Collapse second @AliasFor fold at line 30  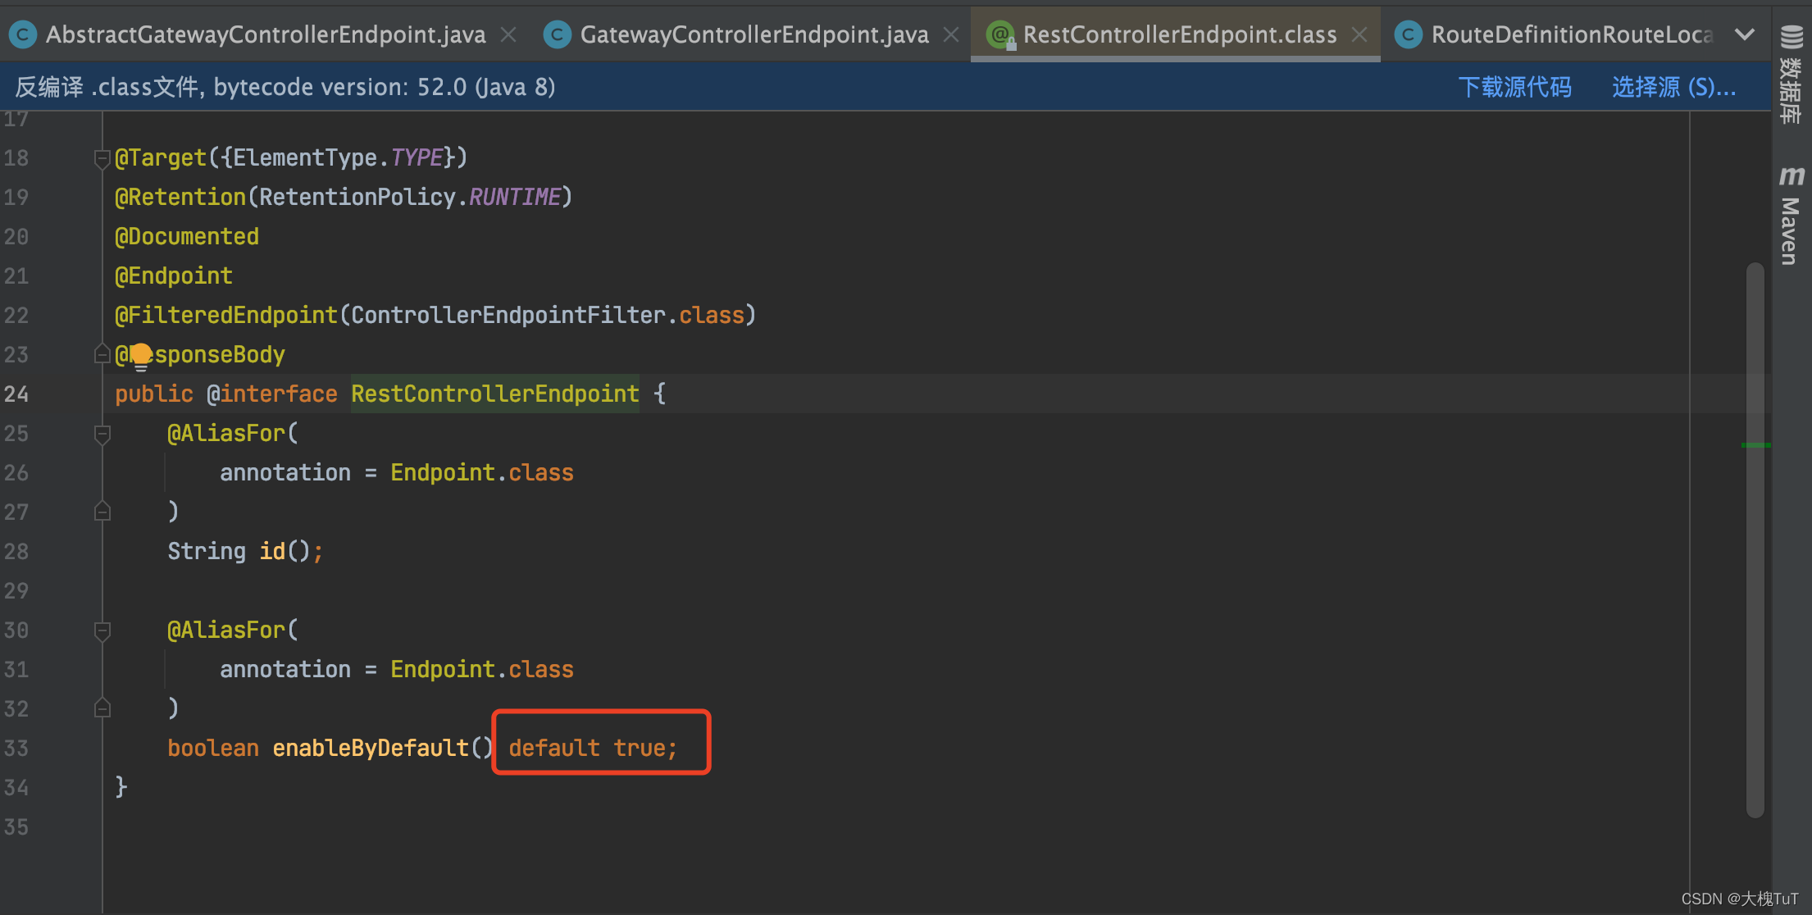click(102, 630)
